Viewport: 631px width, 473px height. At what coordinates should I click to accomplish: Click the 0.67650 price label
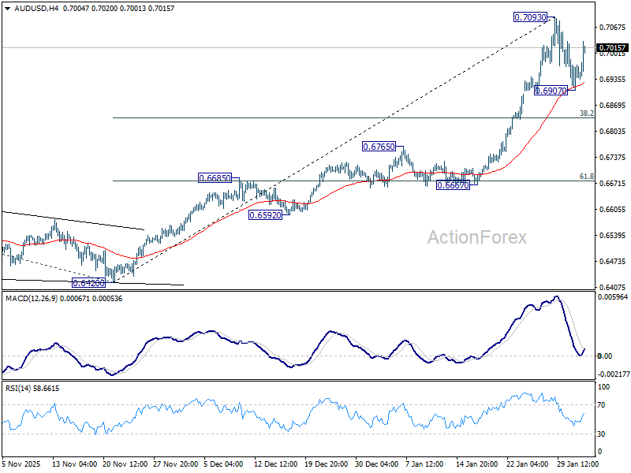[x=379, y=147]
